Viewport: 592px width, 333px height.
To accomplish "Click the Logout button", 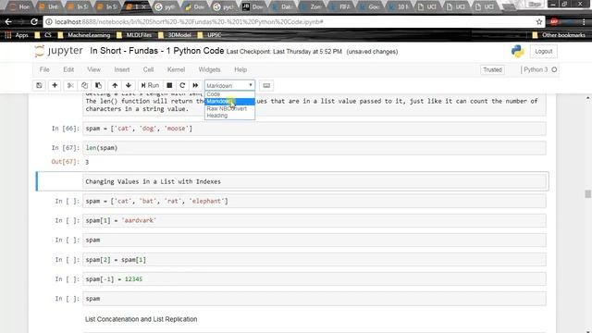I will 543,52.
